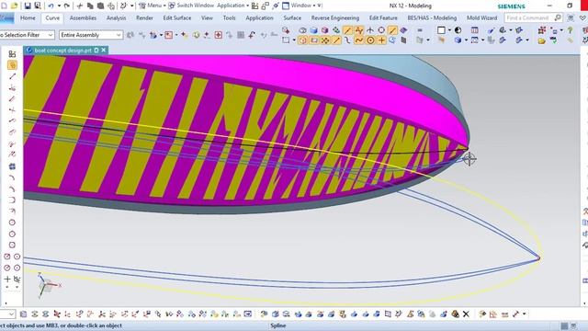The width and height of the screenshot is (588, 331).
Task: Click the Paste icon in quick access toolbar
Action: point(100,6)
